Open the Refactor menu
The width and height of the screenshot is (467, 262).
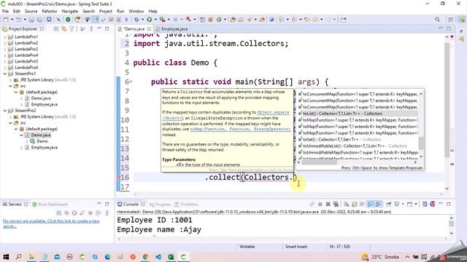(x=50, y=12)
